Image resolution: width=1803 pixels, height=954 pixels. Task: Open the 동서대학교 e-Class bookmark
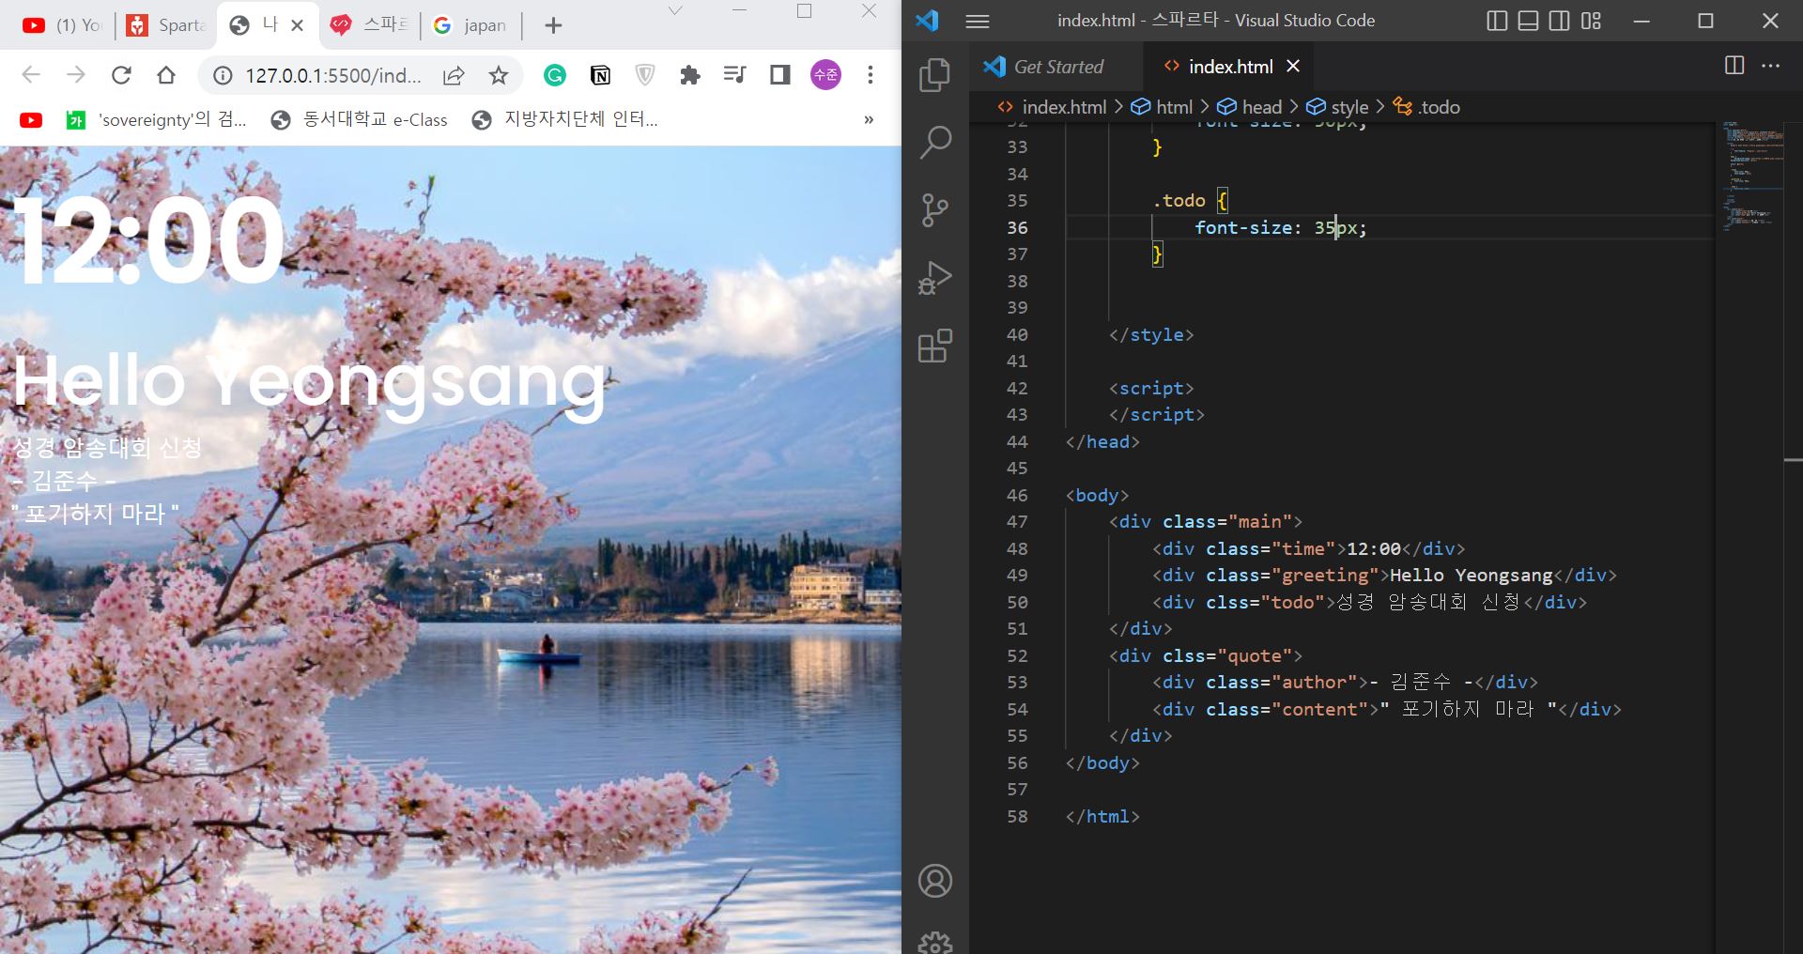(x=359, y=120)
